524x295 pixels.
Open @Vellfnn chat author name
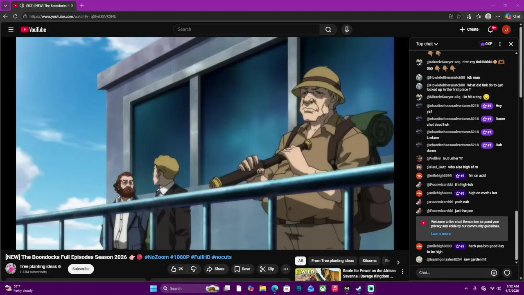click(x=434, y=159)
